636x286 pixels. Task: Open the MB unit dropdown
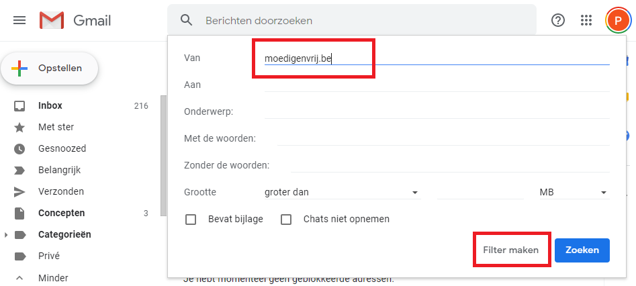(574, 193)
